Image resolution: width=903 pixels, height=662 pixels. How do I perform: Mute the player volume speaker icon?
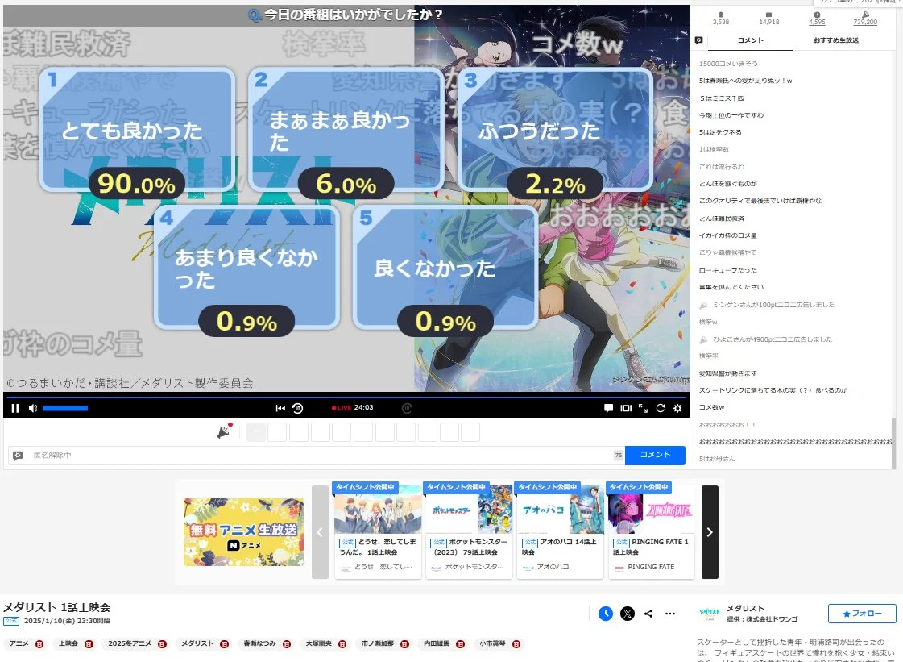pos(33,408)
